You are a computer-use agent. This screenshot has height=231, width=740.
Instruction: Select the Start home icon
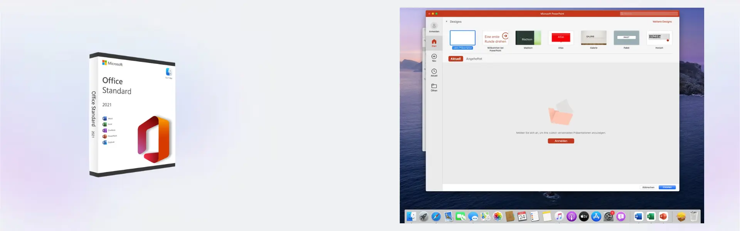(x=434, y=42)
